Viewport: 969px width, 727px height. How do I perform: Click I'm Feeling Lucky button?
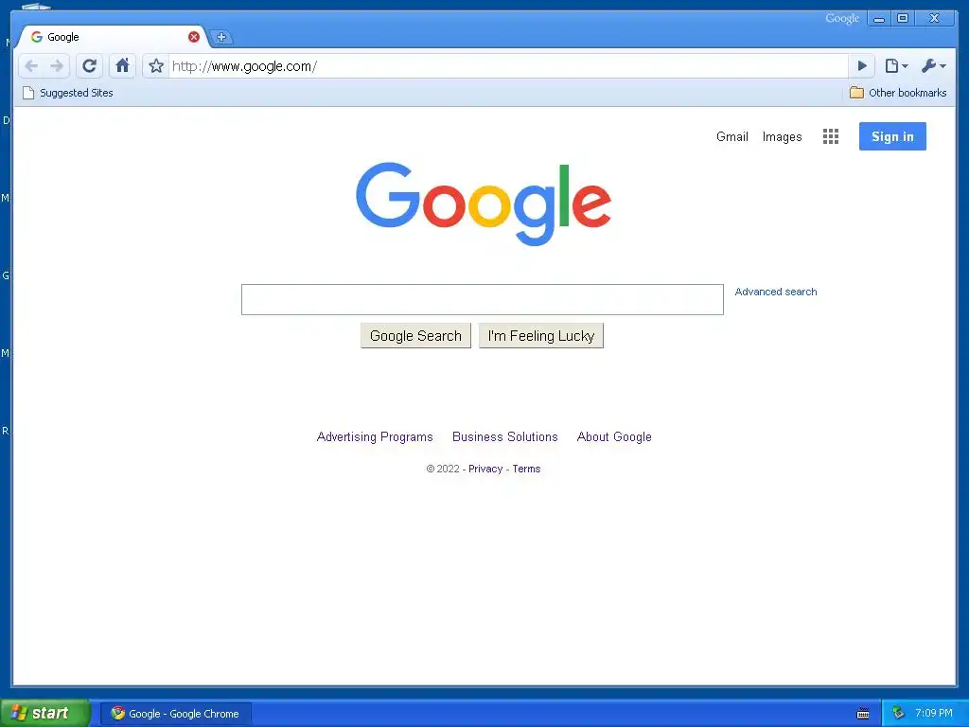click(540, 336)
